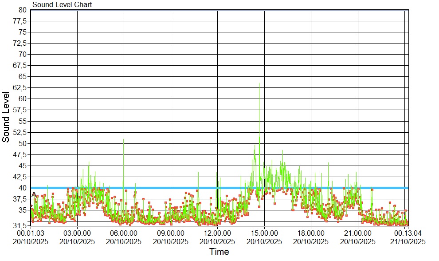Select the 62,5 Y-axis tick label

20,87
